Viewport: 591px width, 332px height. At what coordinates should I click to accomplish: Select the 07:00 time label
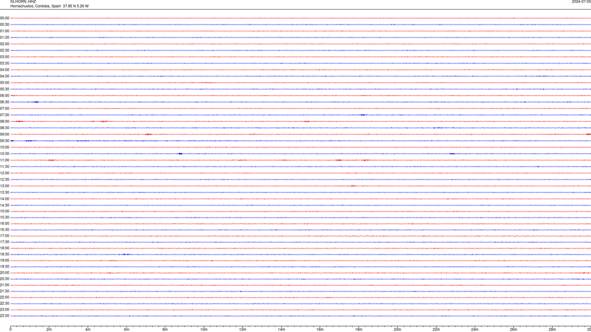point(4,108)
